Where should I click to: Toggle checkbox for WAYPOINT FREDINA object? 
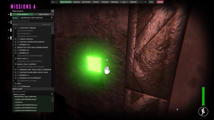16,28
